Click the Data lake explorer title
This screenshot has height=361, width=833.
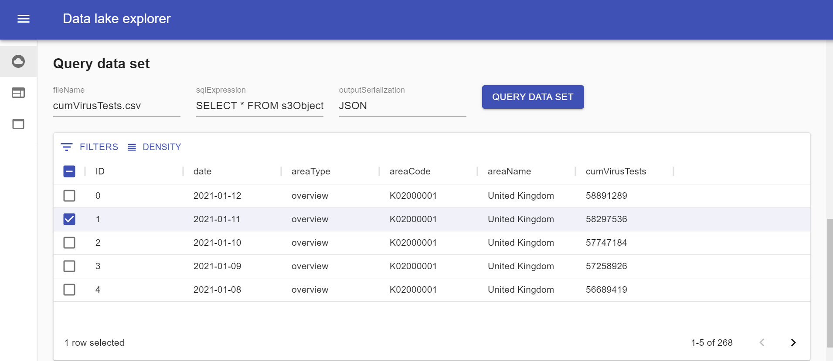click(117, 19)
